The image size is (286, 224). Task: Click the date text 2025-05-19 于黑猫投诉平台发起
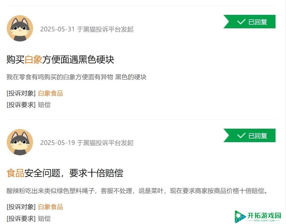point(87,143)
